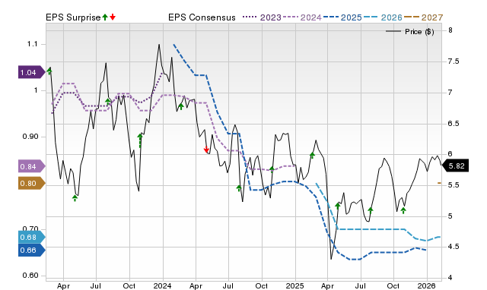Image resolution: width=487 pixels, height=290 pixels.
Task: Click the 4 right axis price label
Action: click(450, 278)
